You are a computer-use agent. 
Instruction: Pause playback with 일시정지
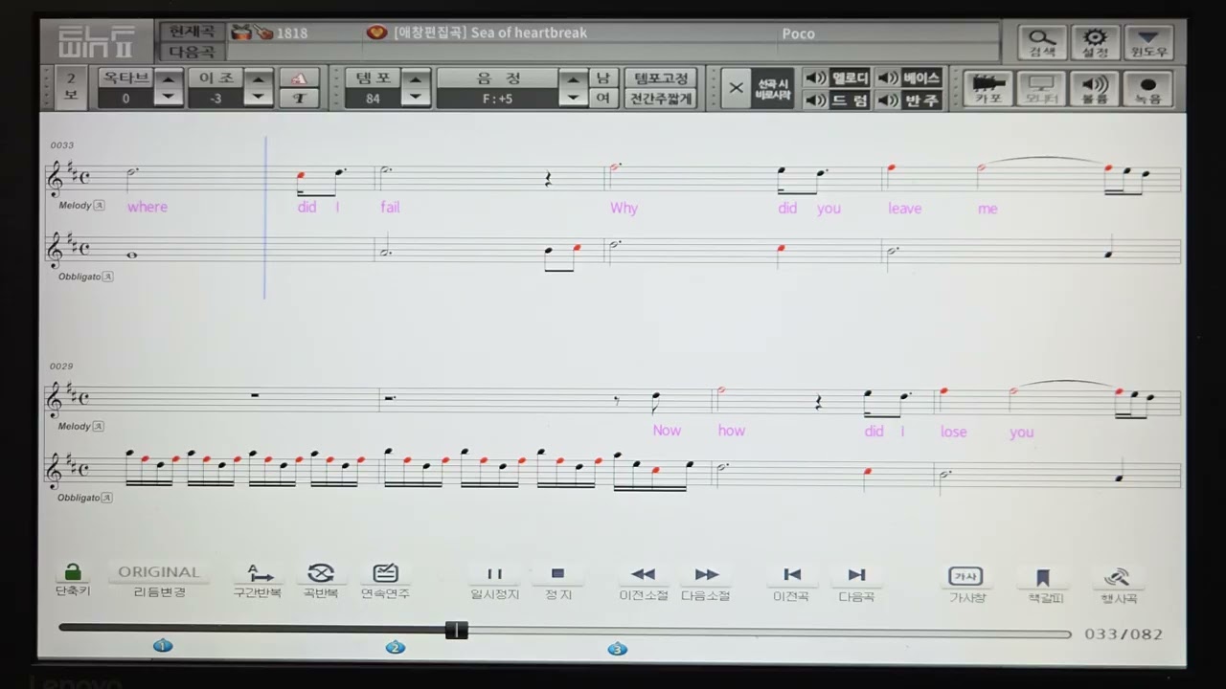pos(494,581)
